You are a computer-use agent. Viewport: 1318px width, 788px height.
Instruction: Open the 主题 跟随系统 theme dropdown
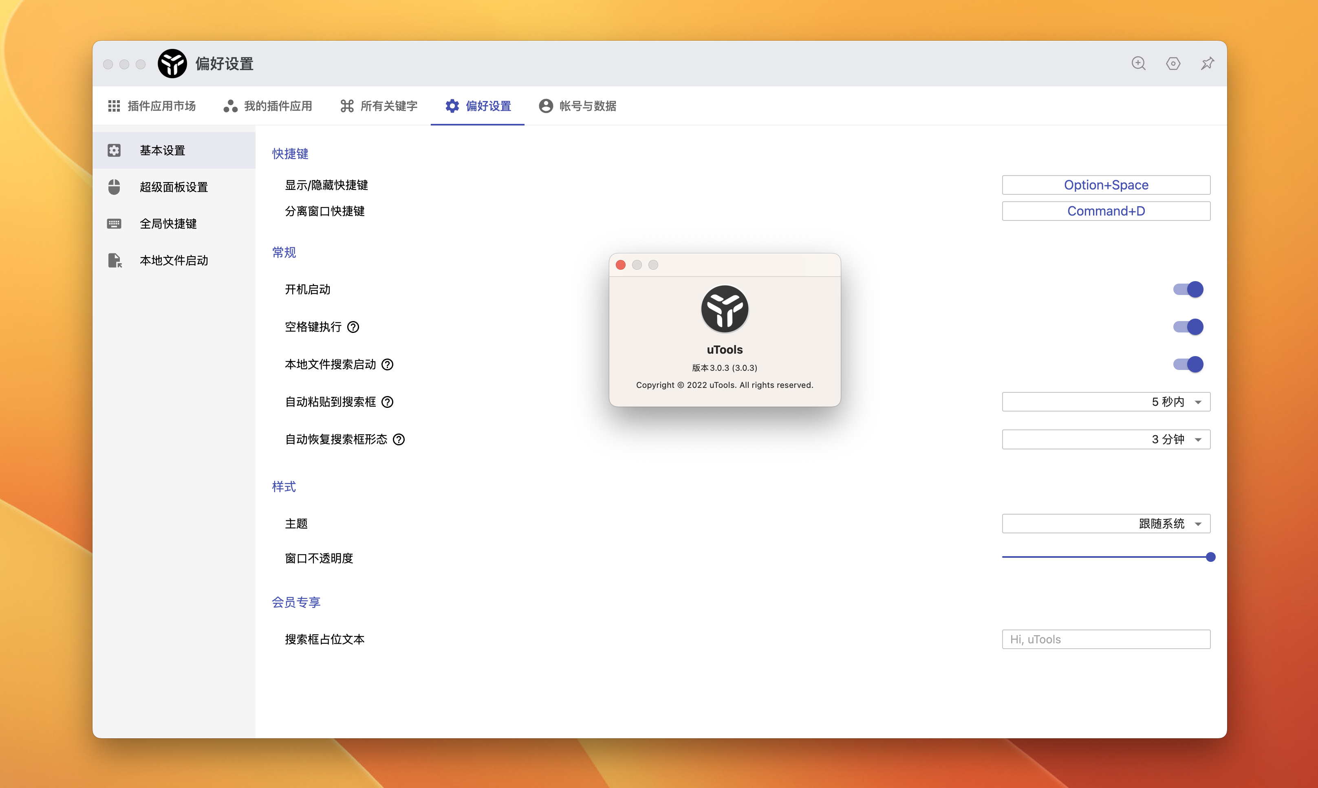pos(1106,524)
